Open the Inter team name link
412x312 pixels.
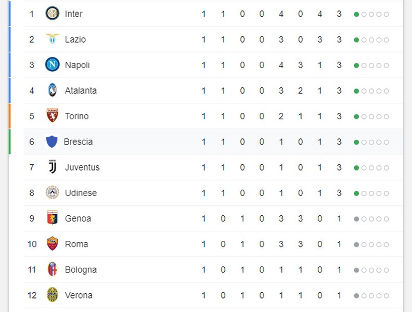point(73,14)
